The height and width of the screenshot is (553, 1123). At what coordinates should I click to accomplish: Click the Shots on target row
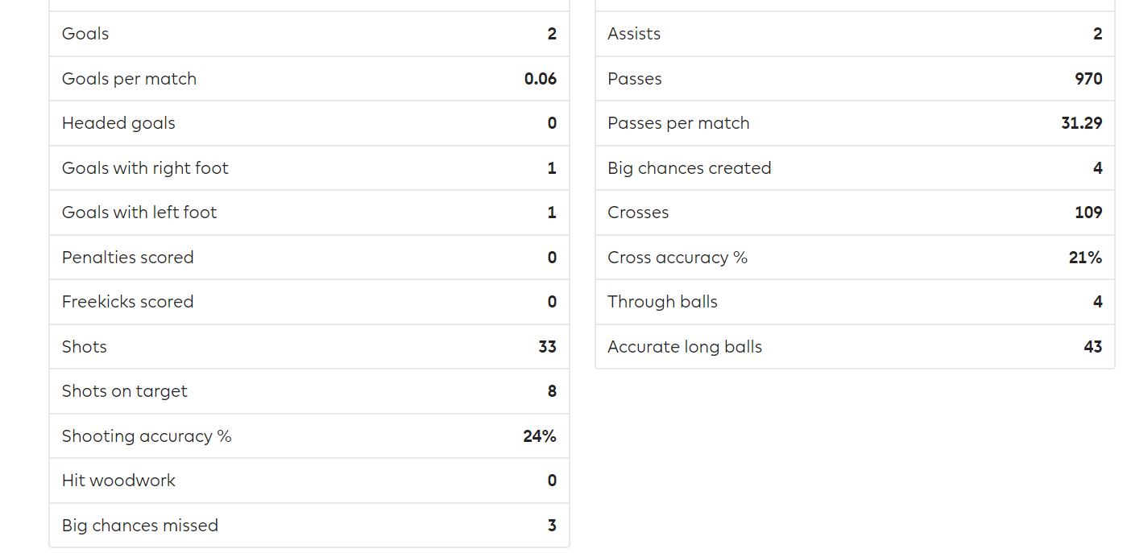point(309,391)
